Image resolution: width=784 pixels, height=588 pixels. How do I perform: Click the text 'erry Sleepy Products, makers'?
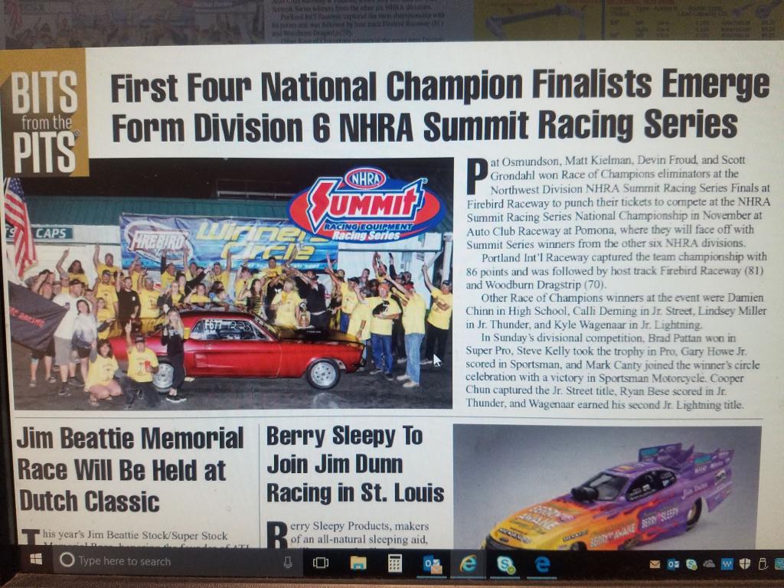point(360,526)
